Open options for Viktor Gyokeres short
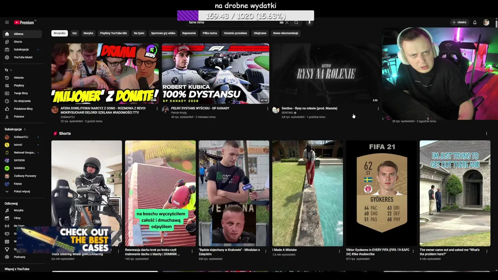 [413, 251]
